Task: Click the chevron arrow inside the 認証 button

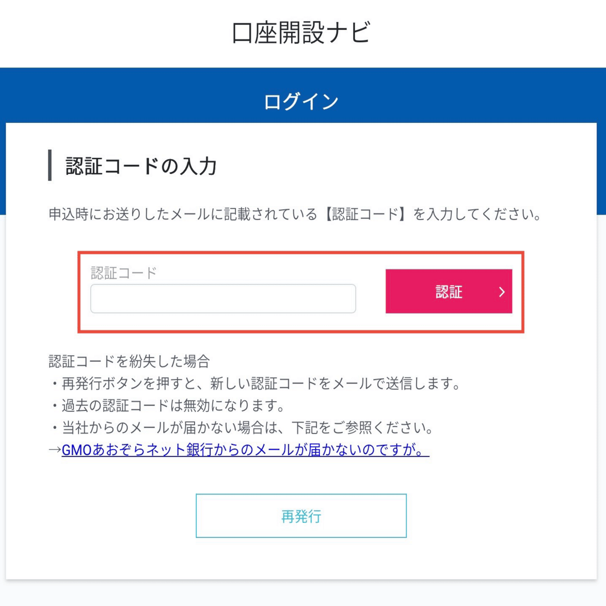Action: coord(501,292)
